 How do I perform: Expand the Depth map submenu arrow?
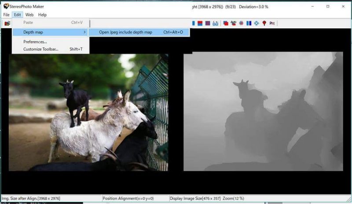84,32
